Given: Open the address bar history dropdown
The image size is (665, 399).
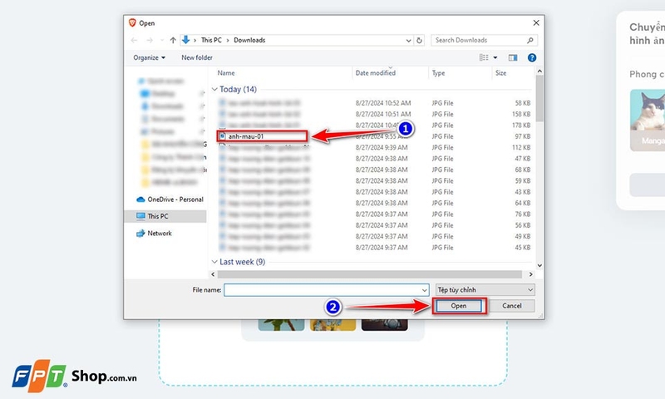Looking at the screenshot, I should click(x=408, y=40).
